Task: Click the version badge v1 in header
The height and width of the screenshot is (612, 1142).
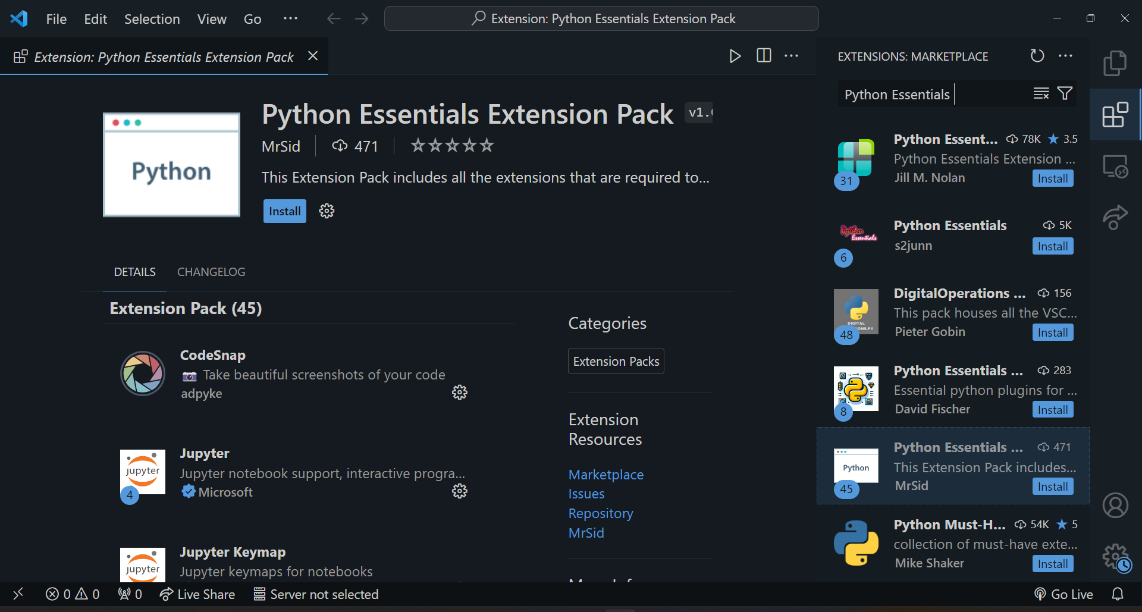Action: (699, 112)
